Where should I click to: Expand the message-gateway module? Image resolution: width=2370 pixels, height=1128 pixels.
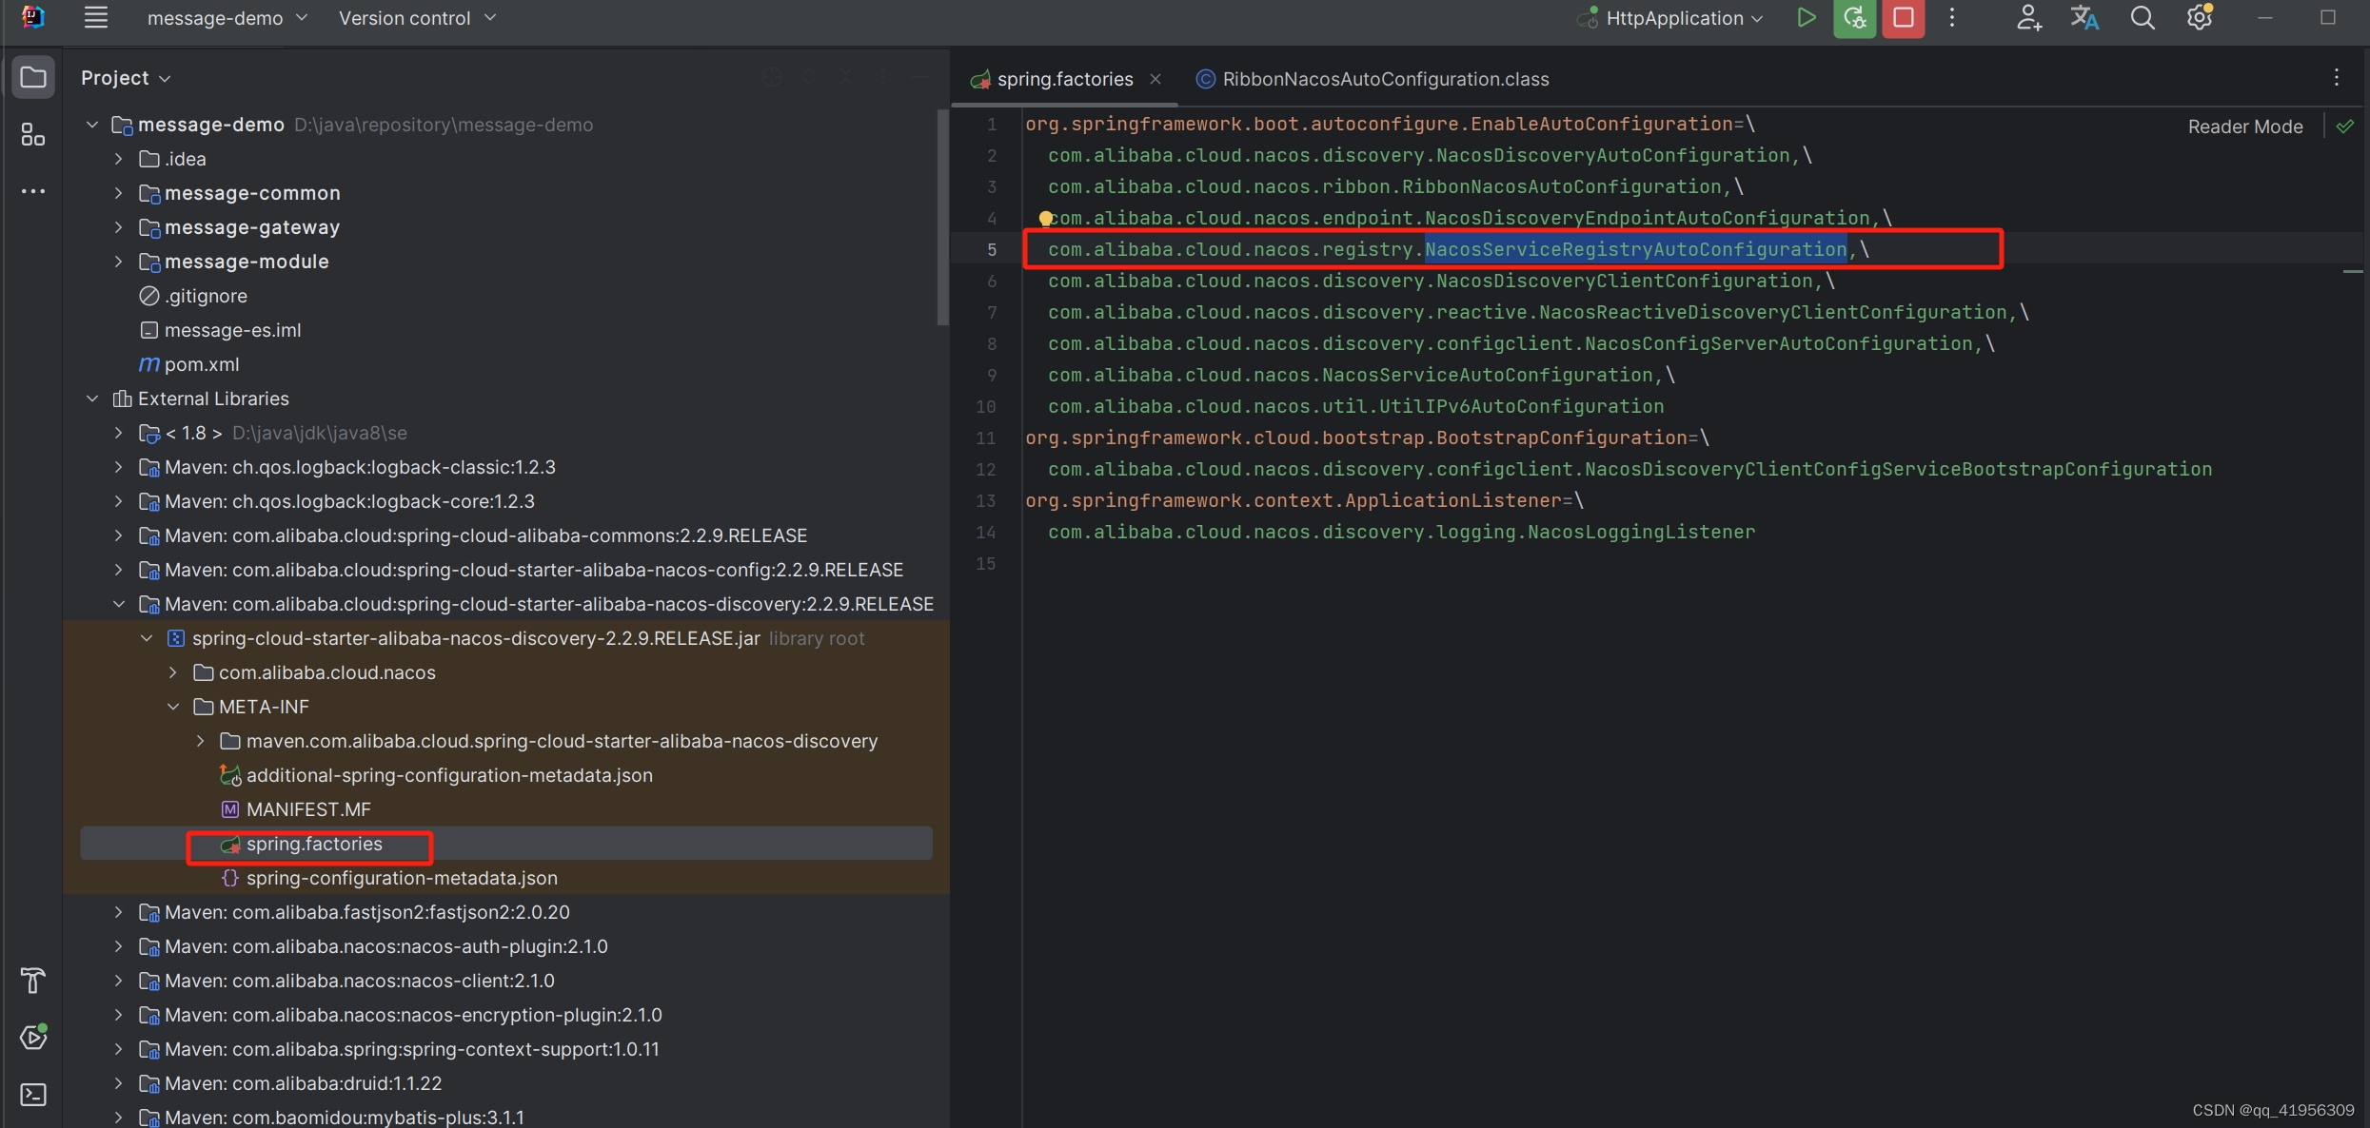tap(118, 227)
